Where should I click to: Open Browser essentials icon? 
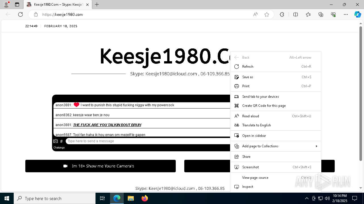[333, 14]
